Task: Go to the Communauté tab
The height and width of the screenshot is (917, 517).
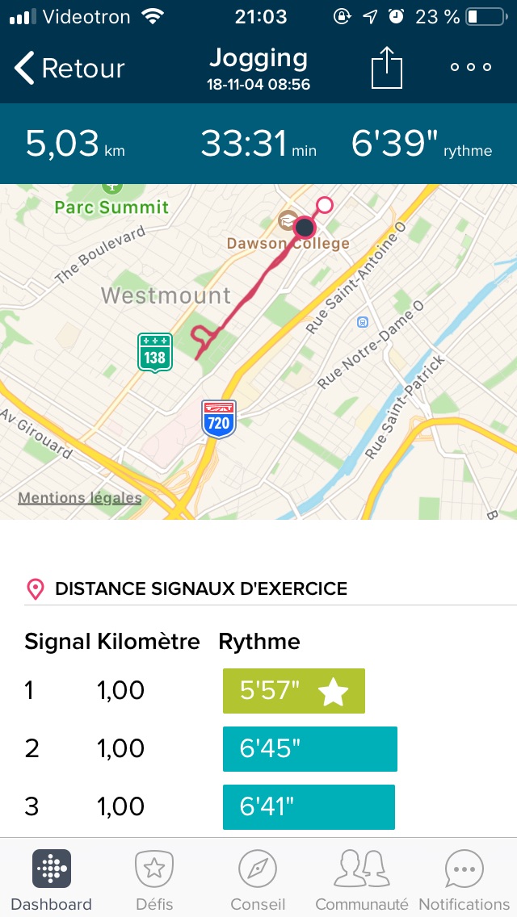Action: (361, 881)
